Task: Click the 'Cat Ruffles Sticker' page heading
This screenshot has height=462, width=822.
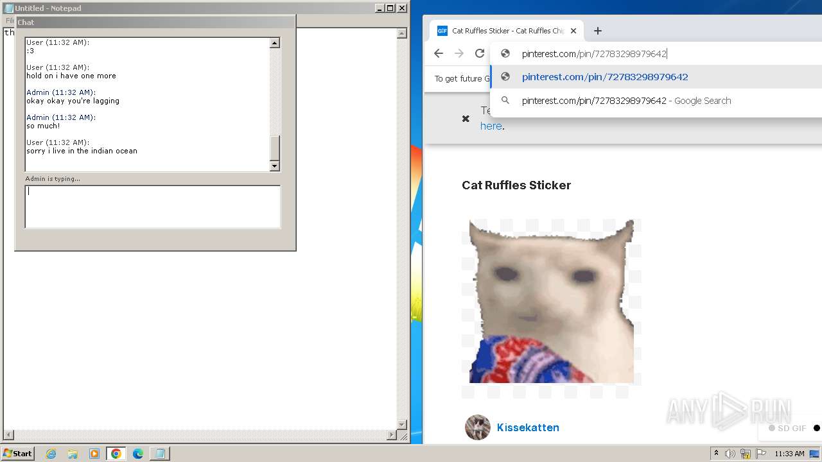Action: [x=516, y=185]
